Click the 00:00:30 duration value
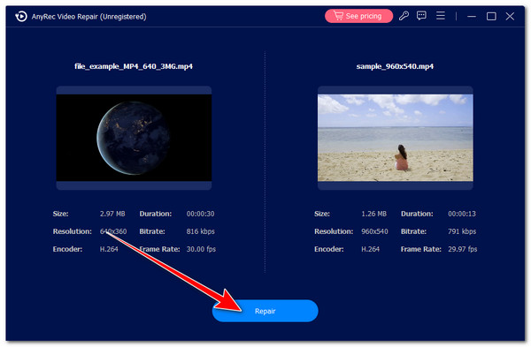The image size is (531, 347). [200, 214]
